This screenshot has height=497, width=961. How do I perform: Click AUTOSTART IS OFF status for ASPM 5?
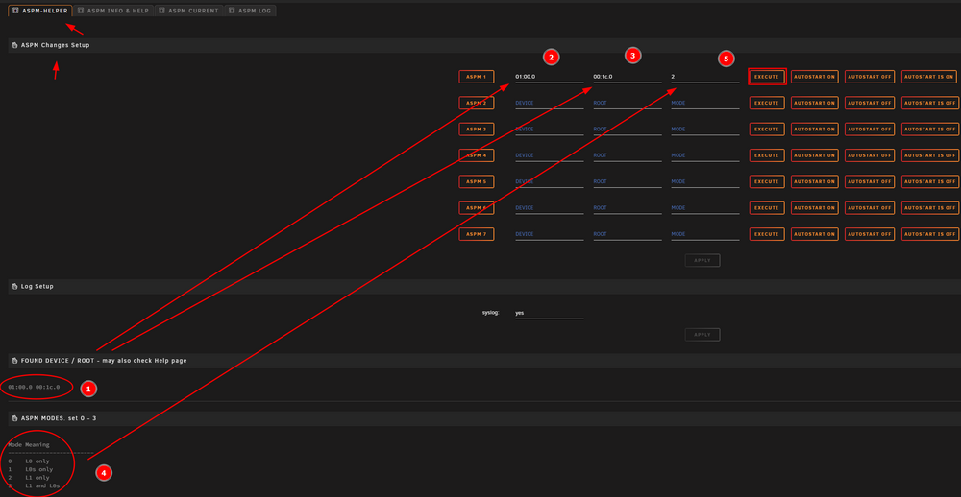(929, 181)
